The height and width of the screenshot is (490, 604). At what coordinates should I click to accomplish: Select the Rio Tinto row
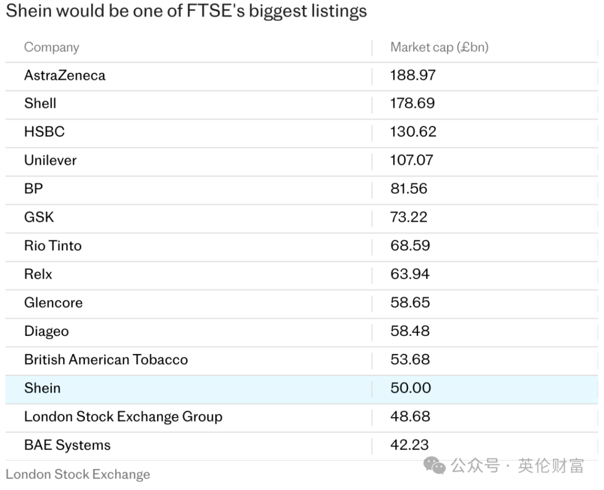coord(301,247)
